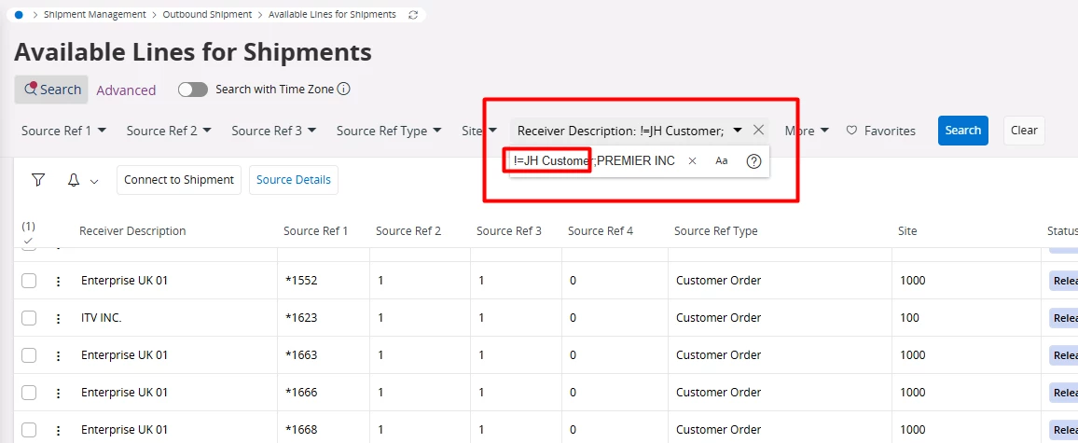Expand the More filters dropdown
Viewport: 1078px width, 443px height.
(x=807, y=131)
